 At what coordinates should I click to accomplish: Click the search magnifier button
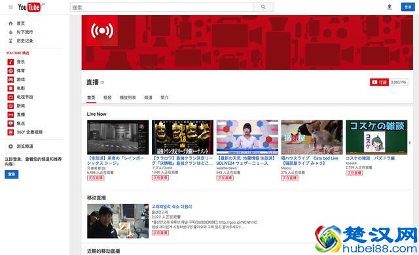tap(263, 7)
